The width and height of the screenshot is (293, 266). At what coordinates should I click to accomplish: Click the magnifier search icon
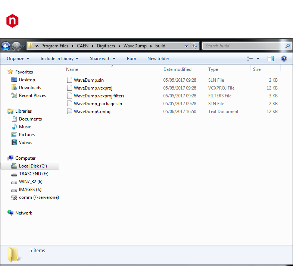click(x=287, y=46)
